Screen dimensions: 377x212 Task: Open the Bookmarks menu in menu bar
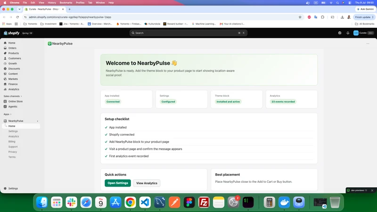coord(66,3)
